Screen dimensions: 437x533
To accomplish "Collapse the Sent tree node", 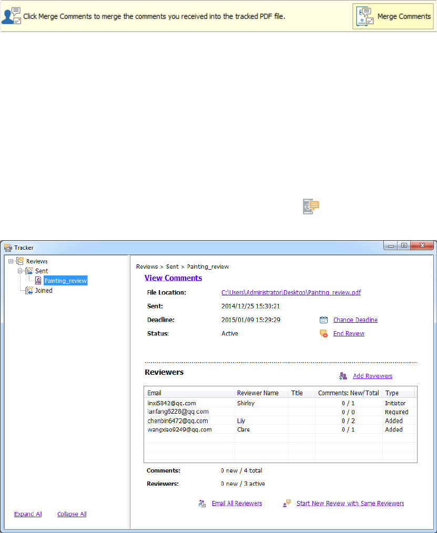I will tap(20, 271).
